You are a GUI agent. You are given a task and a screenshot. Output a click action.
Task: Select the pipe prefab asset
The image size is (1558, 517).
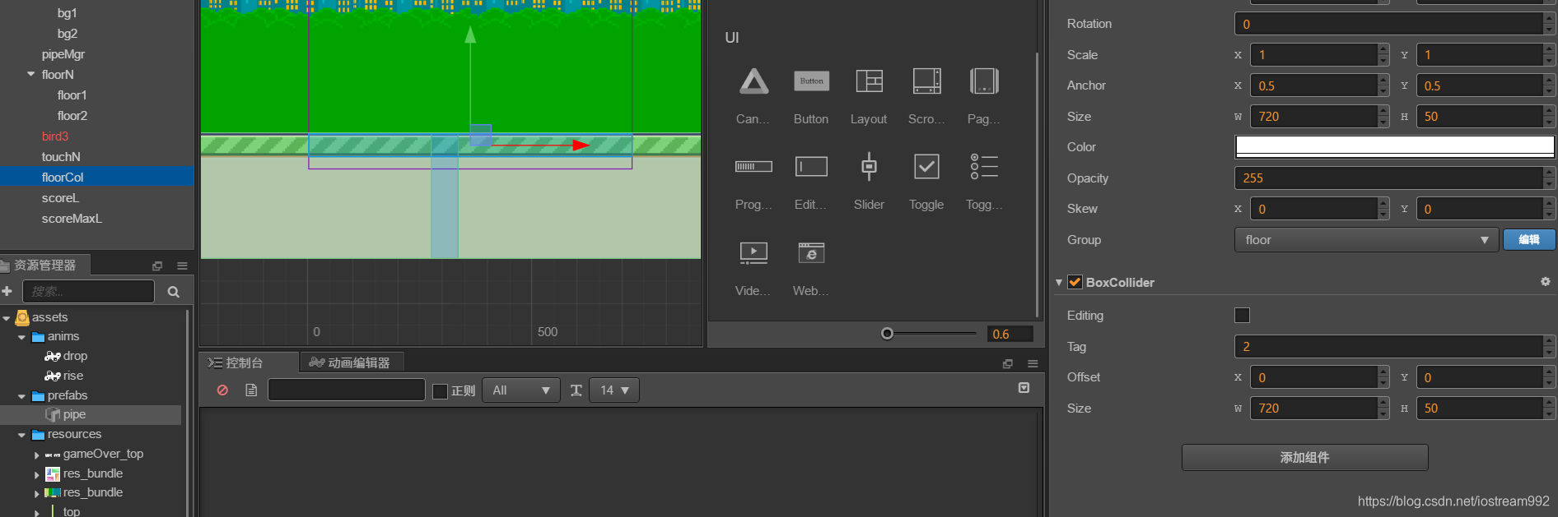[74, 415]
